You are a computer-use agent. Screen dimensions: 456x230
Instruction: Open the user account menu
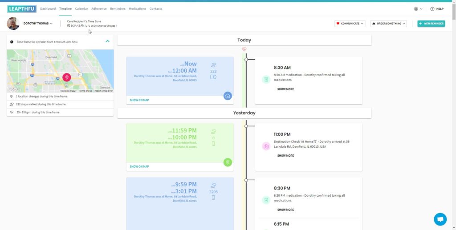(x=418, y=9)
